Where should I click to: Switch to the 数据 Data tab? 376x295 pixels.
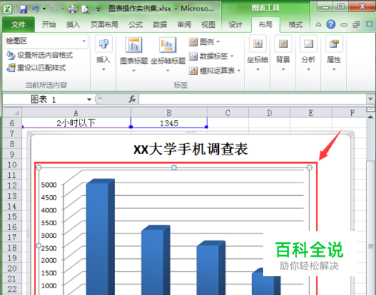(160, 25)
